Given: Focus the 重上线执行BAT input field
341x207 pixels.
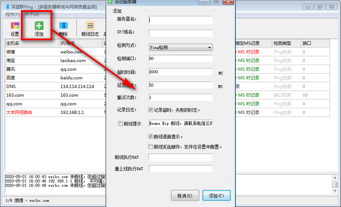Looking at the screenshot, I should [x=181, y=168].
